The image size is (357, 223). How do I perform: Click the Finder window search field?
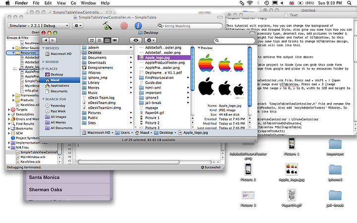coord(235,40)
